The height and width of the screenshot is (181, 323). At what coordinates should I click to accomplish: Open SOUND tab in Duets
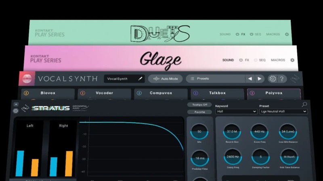click(x=225, y=34)
